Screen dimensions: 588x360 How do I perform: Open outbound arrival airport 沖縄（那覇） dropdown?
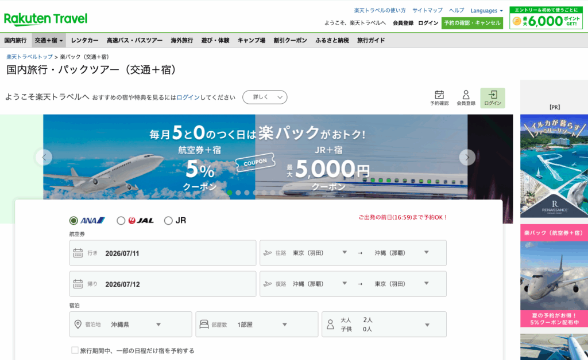click(x=401, y=253)
